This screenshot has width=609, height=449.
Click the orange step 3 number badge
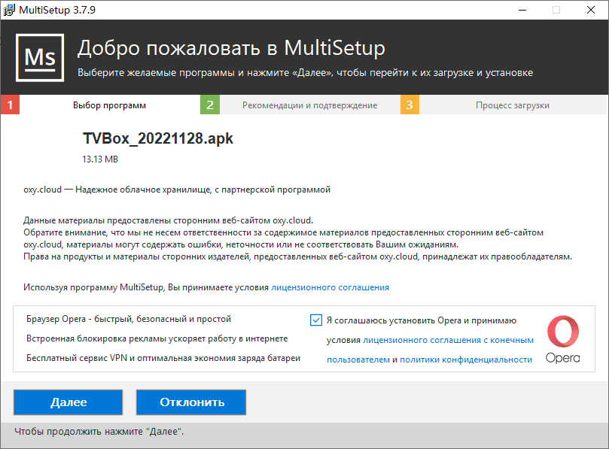point(410,105)
